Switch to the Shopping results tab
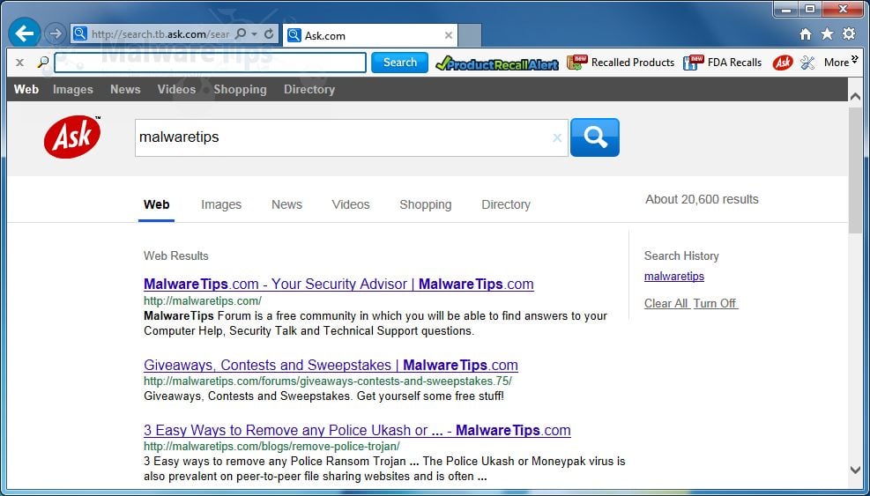Screen dimensions: 870x496 (426, 204)
